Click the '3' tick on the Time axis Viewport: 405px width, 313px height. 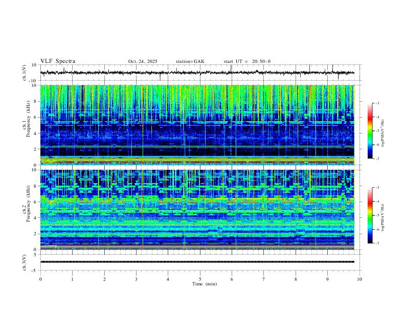click(136, 279)
